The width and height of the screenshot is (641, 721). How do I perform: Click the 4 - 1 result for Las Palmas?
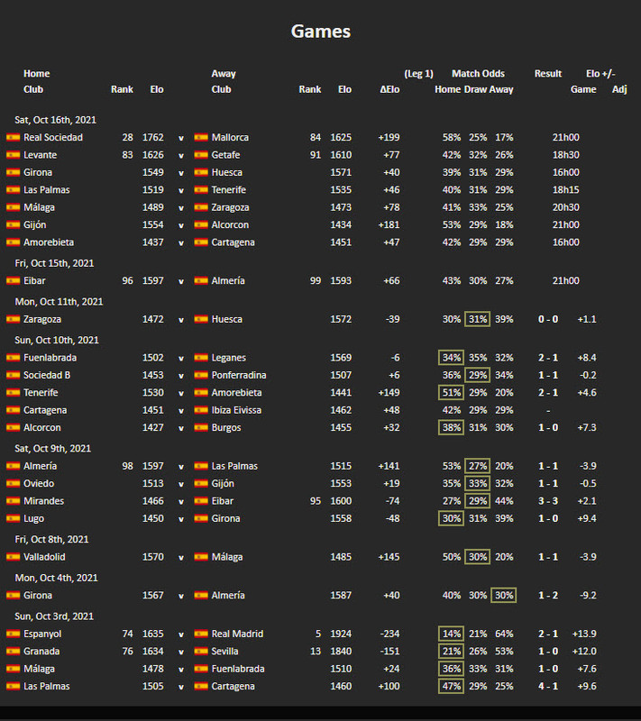click(548, 687)
